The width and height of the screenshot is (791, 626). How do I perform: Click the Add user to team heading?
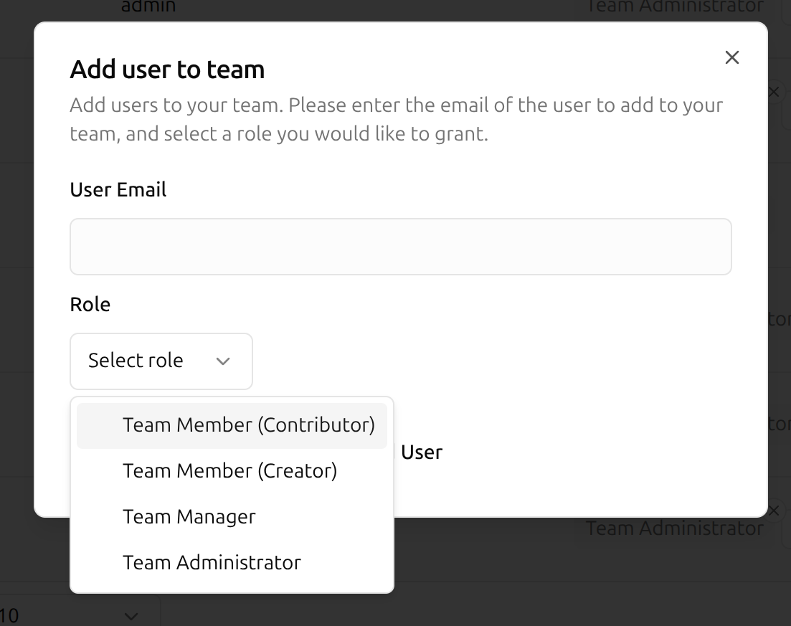[x=167, y=70]
